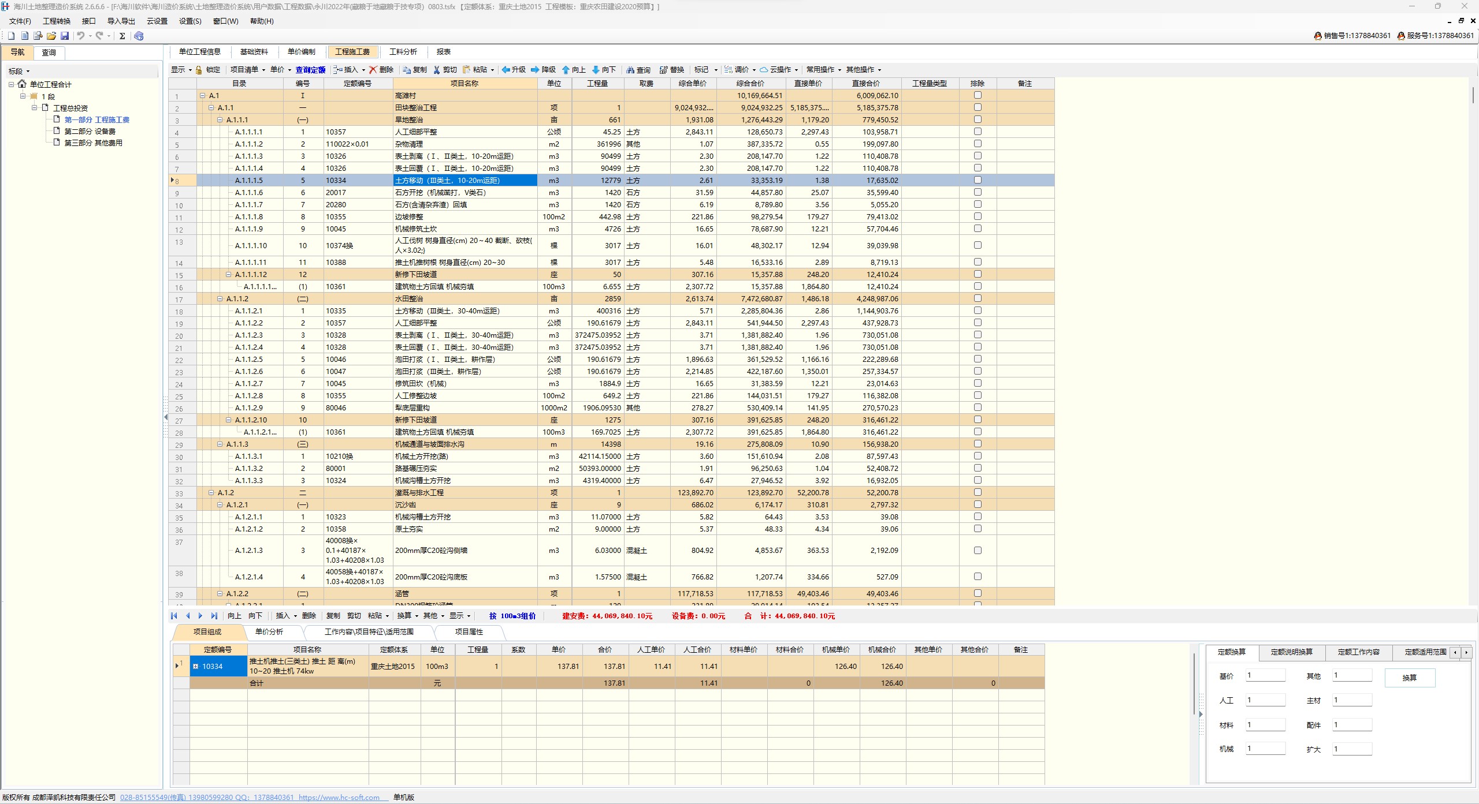Click the 查询定额 link in the toolbar

click(x=310, y=70)
